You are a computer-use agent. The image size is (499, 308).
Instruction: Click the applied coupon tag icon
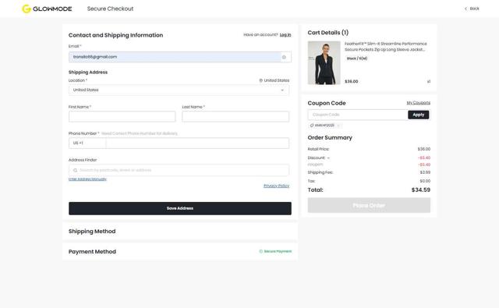point(312,126)
